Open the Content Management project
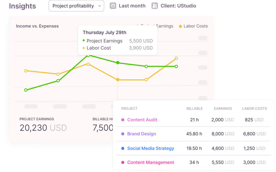The height and width of the screenshot is (172, 276). pos(150,162)
